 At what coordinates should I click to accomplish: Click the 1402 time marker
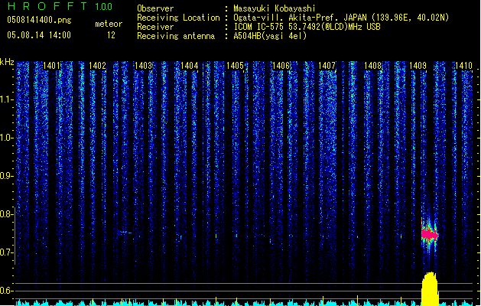[97, 66]
